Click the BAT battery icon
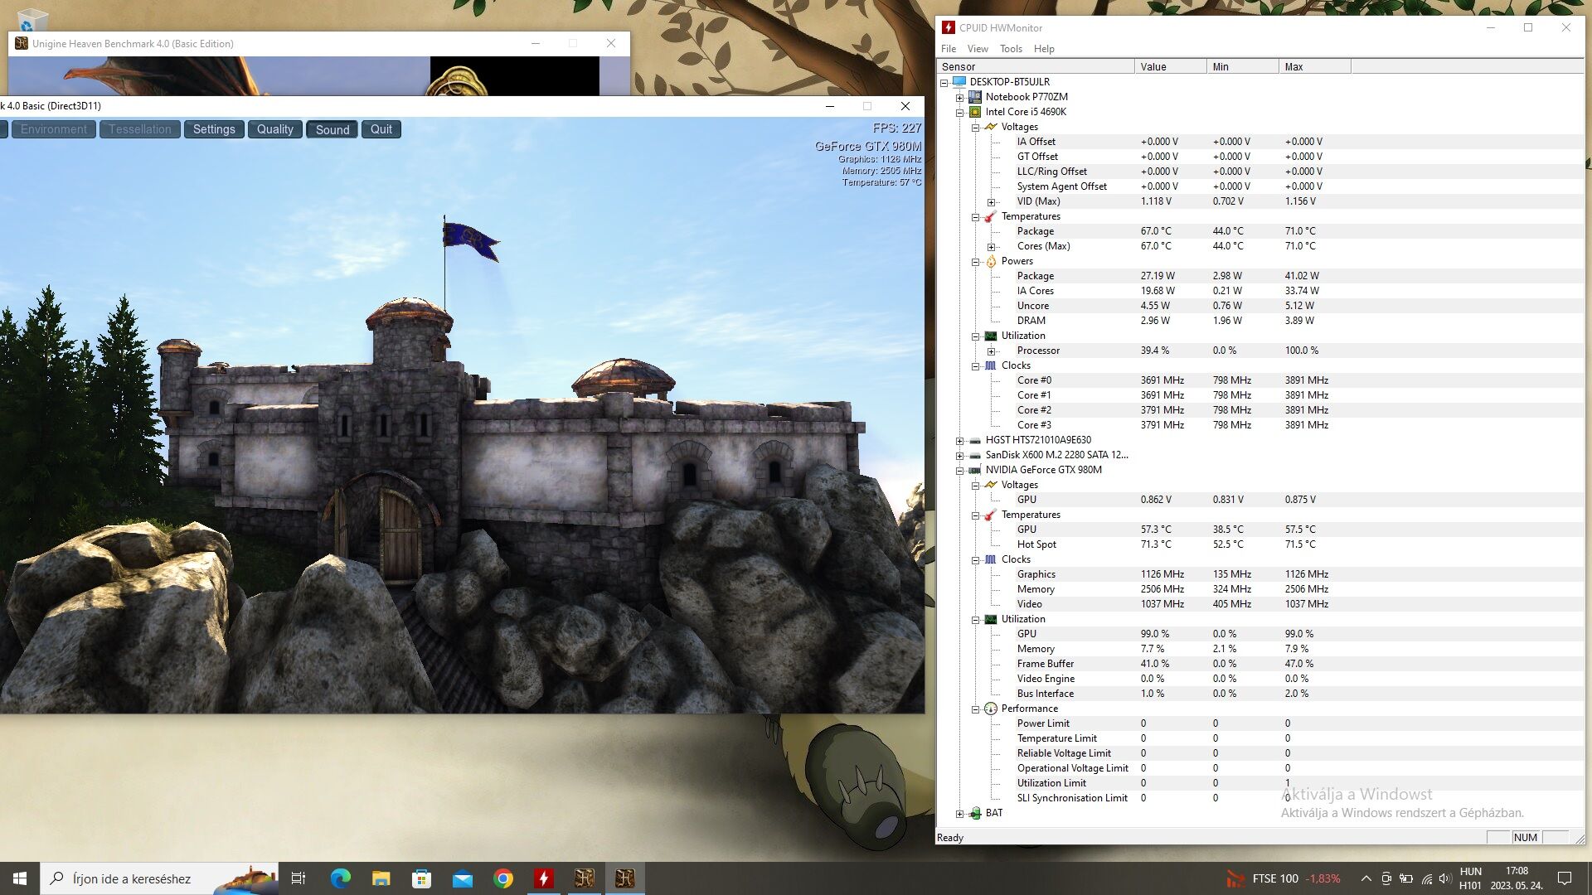The image size is (1592, 895). tap(975, 813)
